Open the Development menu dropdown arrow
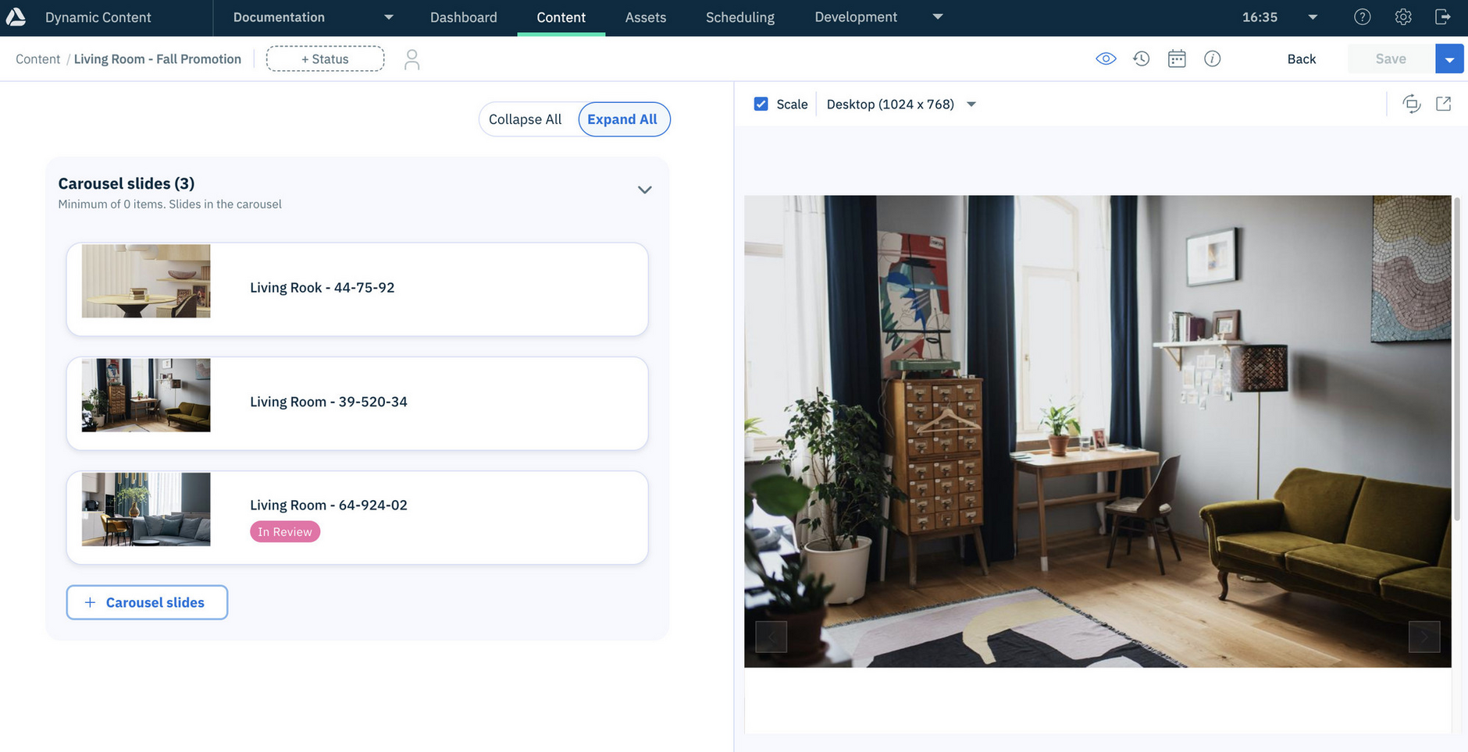1468x752 pixels. [938, 16]
